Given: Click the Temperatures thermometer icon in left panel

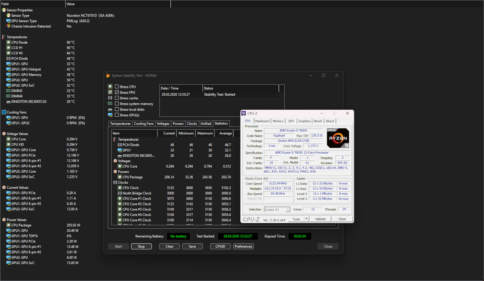Looking at the screenshot, I should click(x=4, y=37).
